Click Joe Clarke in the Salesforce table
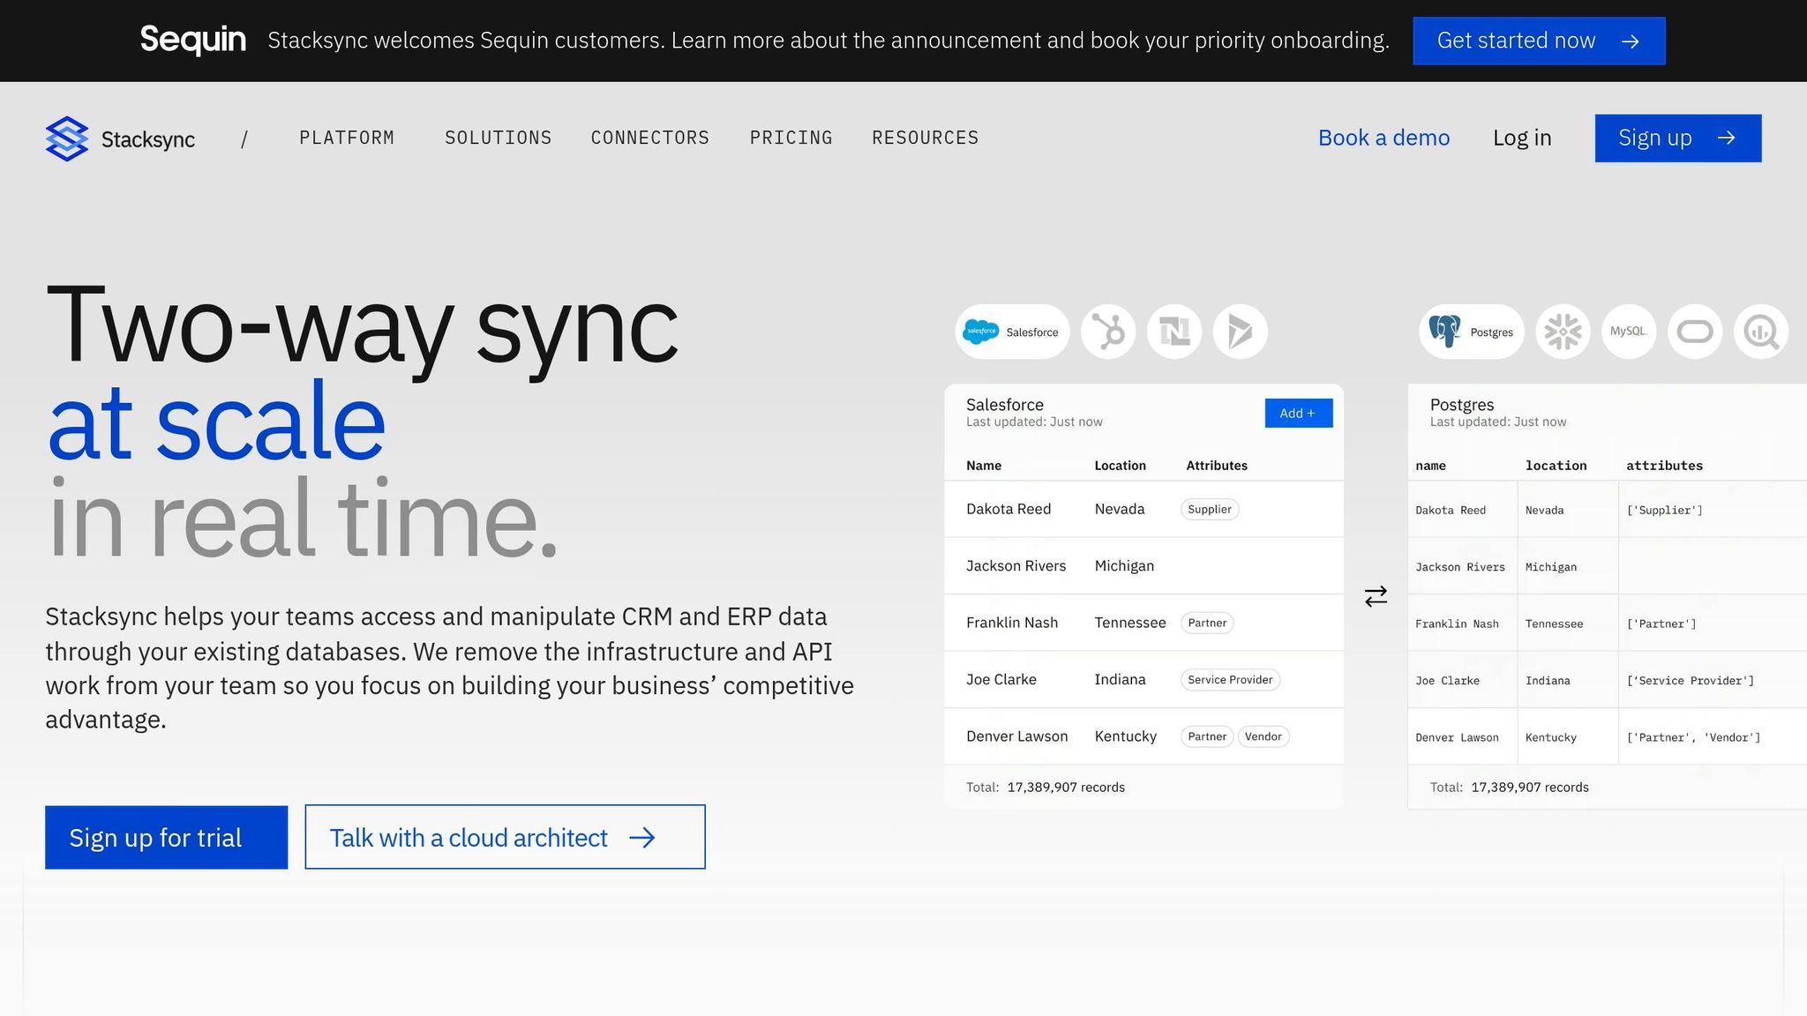The height and width of the screenshot is (1016, 1807). (1001, 679)
